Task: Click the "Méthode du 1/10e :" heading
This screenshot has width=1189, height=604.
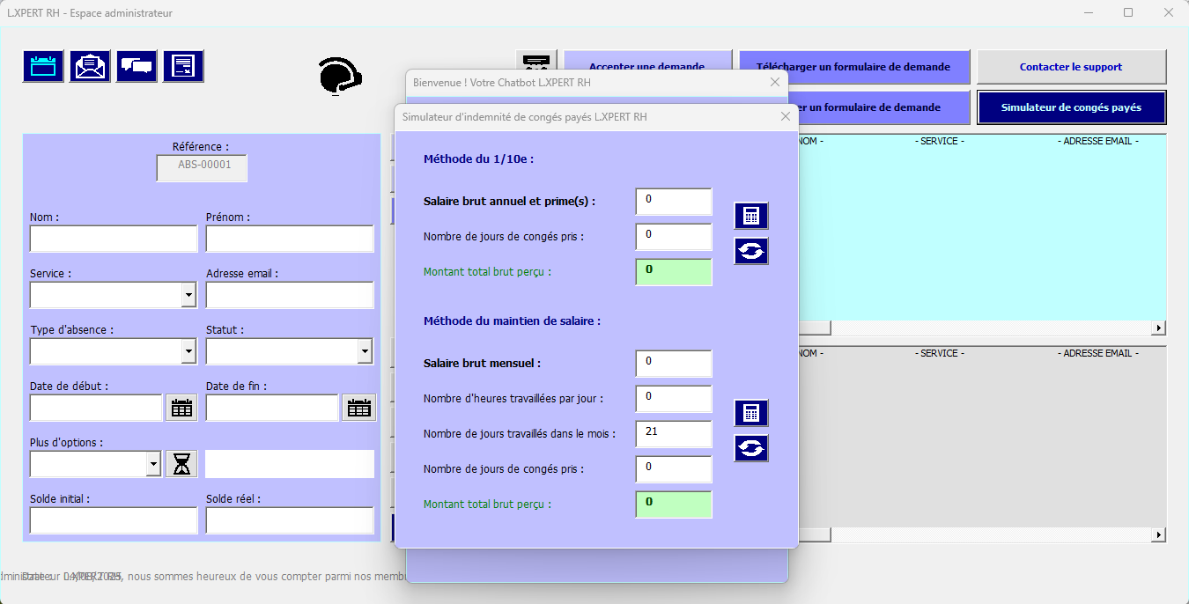Action: point(478,159)
